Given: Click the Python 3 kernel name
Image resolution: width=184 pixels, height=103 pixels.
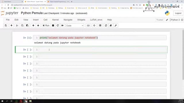Looking at the screenshot, I should pos(175,20).
